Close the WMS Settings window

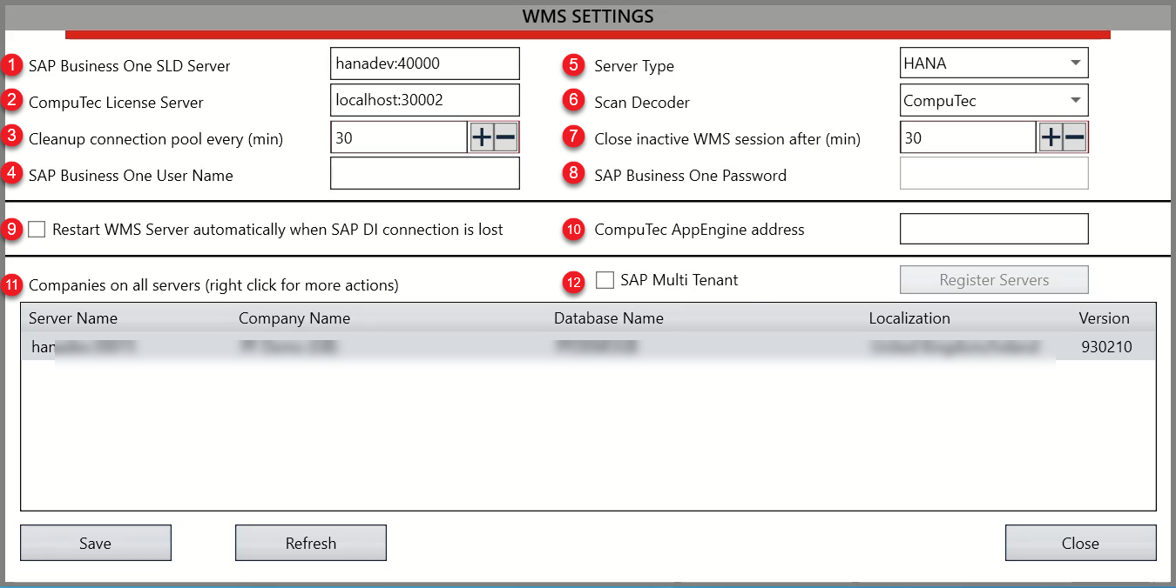click(1080, 543)
